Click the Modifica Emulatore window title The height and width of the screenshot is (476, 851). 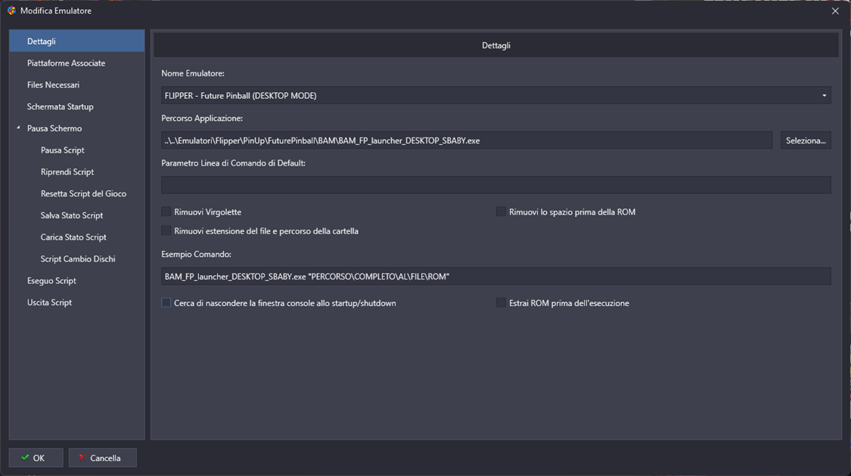pyautogui.click(x=56, y=11)
